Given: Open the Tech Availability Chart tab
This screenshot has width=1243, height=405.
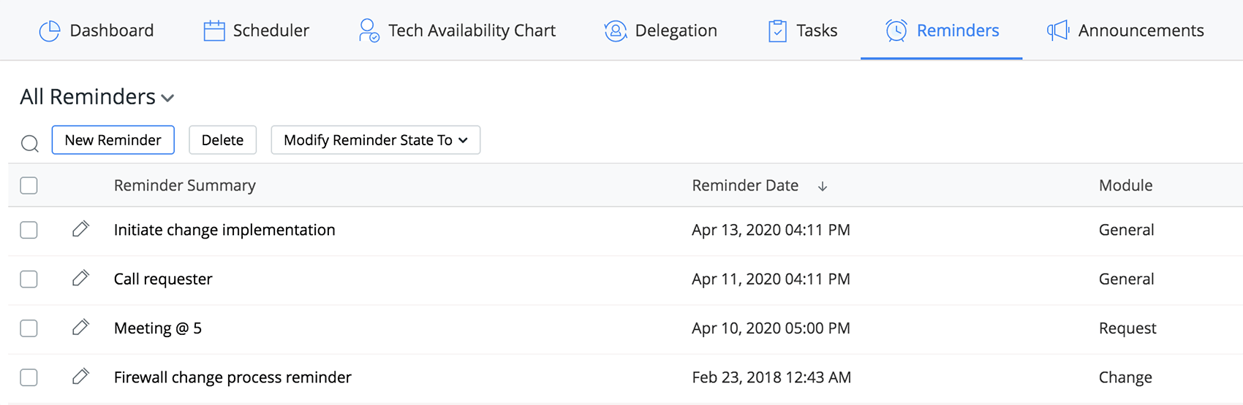Looking at the screenshot, I should (457, 31).
